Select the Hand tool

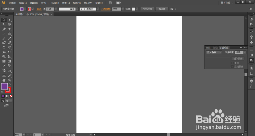tap(4, 80)
